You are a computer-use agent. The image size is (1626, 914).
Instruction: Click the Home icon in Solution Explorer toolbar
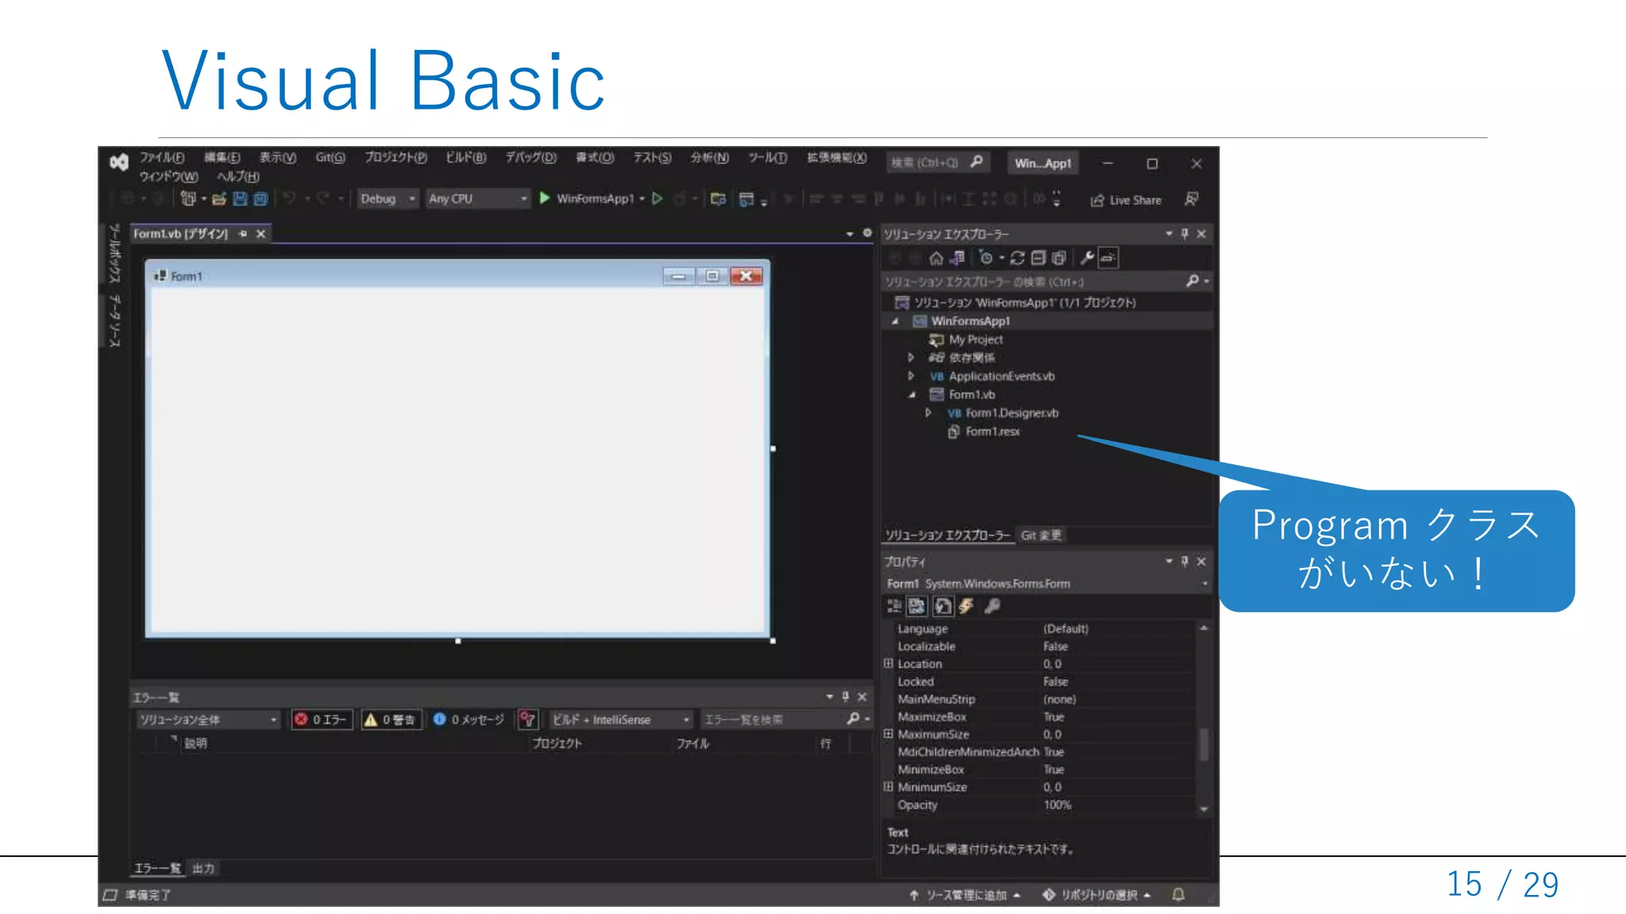pyautogui.click(x=936, y=258)
